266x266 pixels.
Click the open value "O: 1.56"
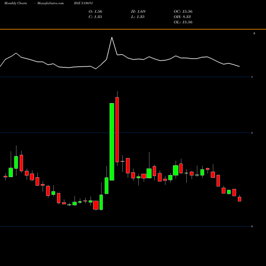(x=95, y=11)
